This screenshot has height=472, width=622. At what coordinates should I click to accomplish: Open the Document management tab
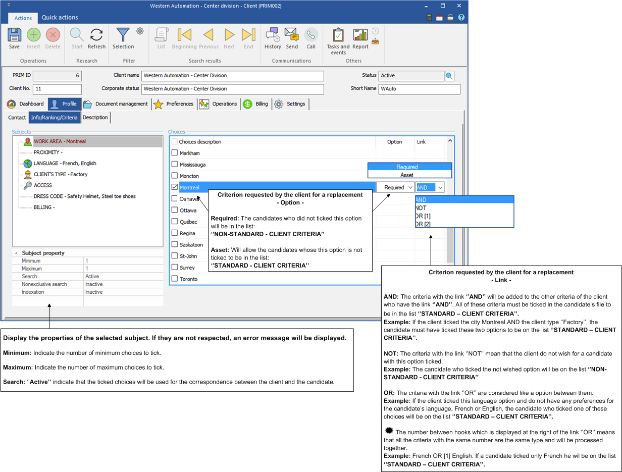116,104
